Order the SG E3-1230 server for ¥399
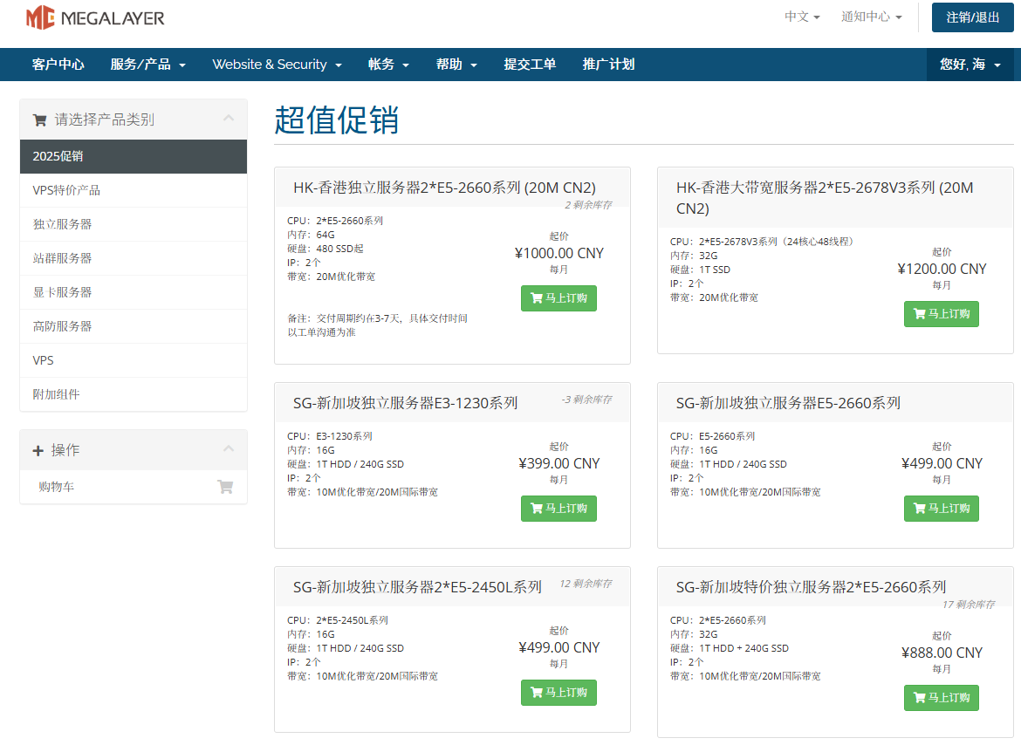 (558, 509)
